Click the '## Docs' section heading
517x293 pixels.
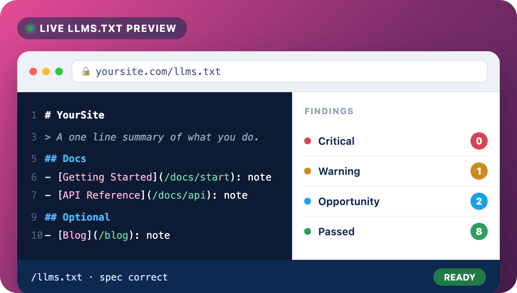65,159
